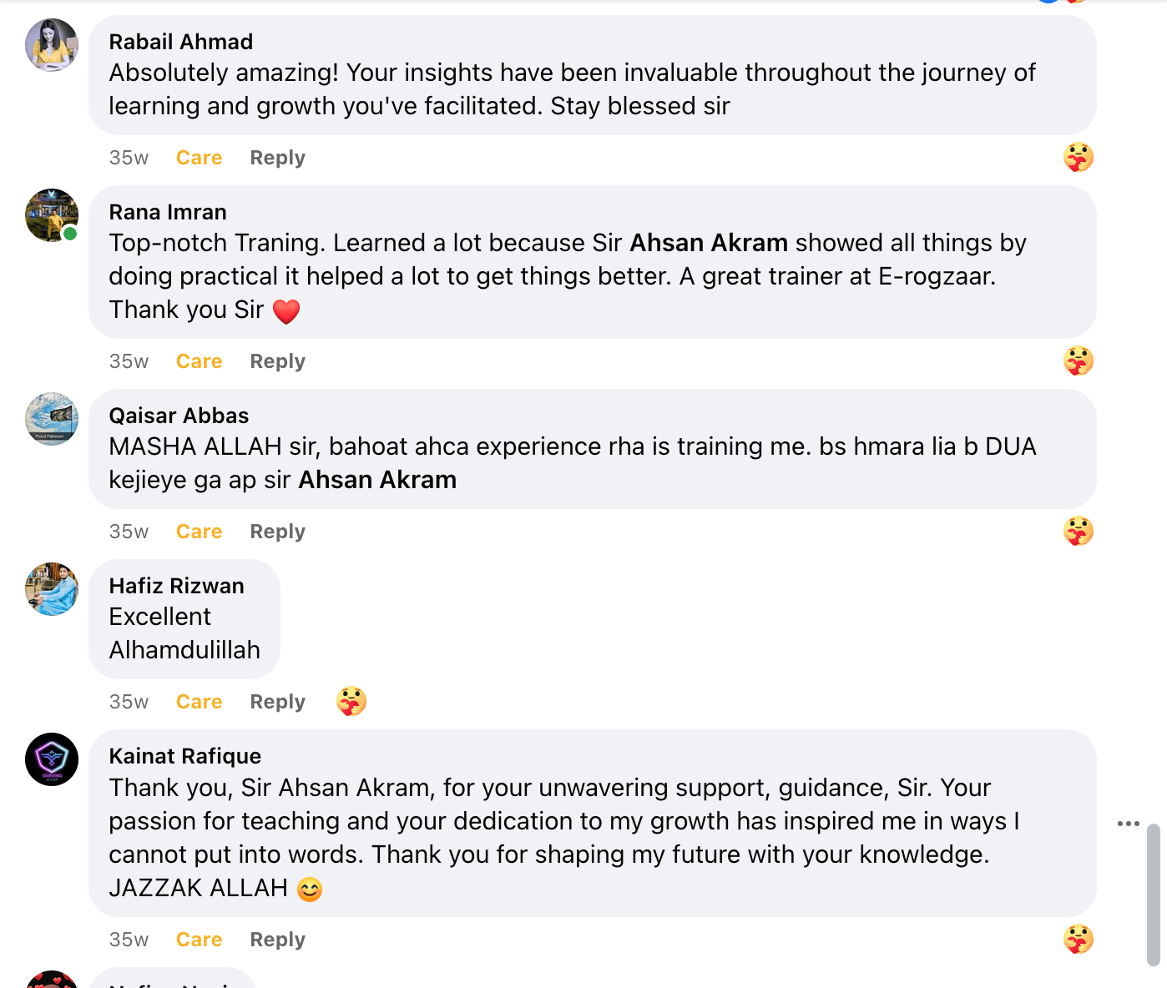
Task: Click care reaction emoji beside Hafiz Rizwan's Reply
Action: [x=351, y=701]
